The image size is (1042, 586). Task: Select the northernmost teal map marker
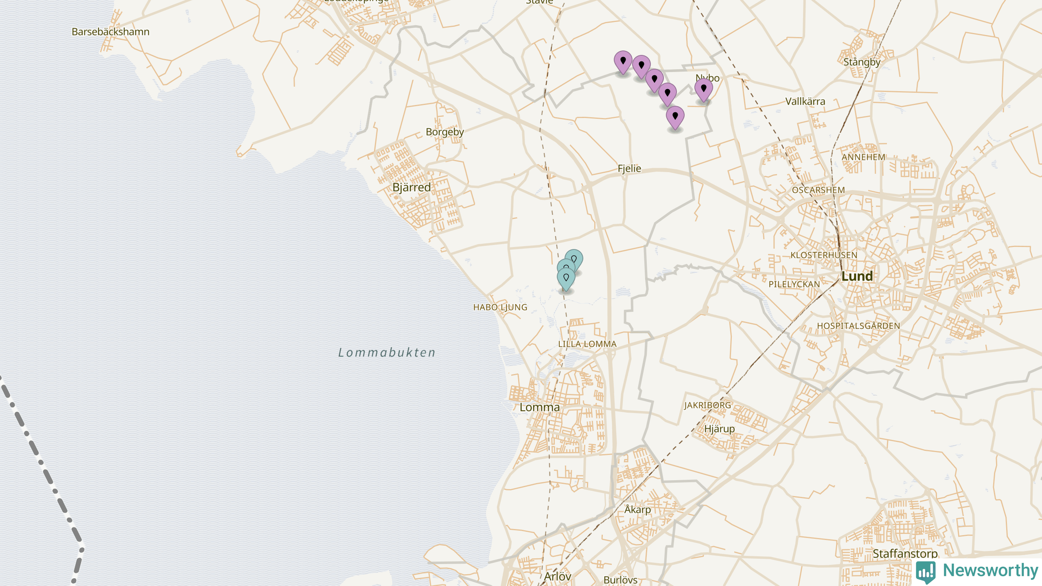pyautogui.click(x=576, y=258)
